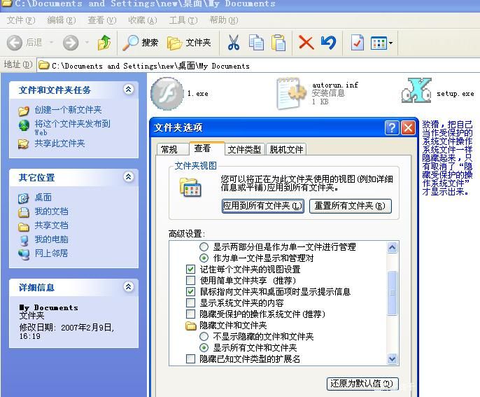Click the 桌面 desktop icon in sidebar
Image resolution: width=480 pixels, height=397 pixels.
24,198
